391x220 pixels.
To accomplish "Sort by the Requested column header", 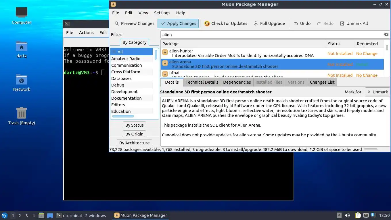I will (369, 44).
